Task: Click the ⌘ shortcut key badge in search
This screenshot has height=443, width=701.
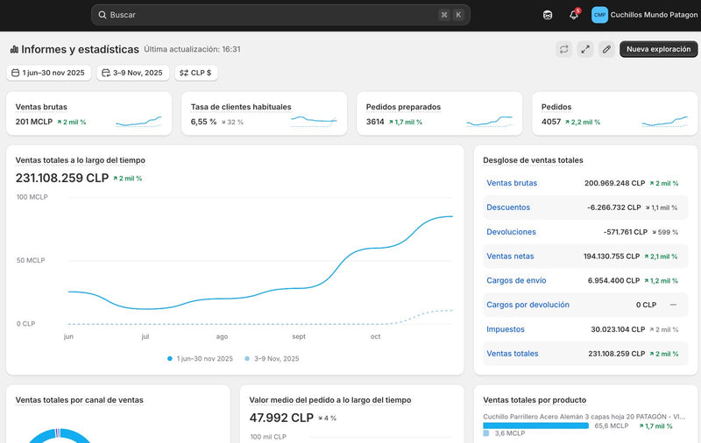Action: point(444,15)
